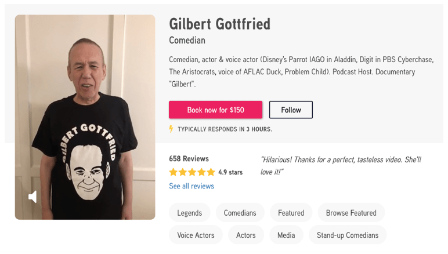448x254 pixels.
Task: Click the 4.9 stars rating label
Action: (230, 172)
